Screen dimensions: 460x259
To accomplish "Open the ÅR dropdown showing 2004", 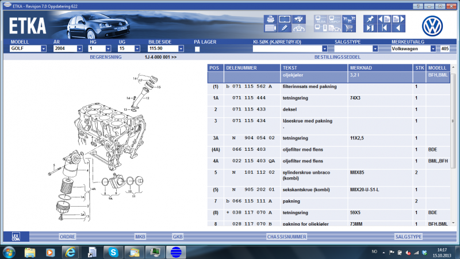I will point(79,49).
